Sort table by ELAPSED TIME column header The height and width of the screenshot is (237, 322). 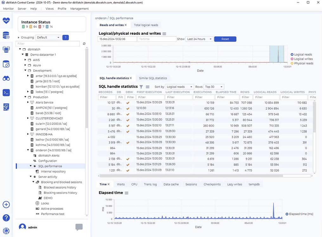point(226,92)
